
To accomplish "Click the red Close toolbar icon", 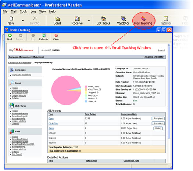I will [x=56, y=36].
